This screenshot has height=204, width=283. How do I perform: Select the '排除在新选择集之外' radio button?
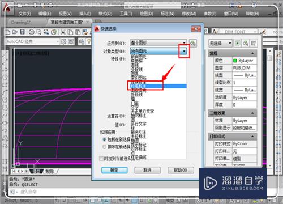click(x=104, y=147)
